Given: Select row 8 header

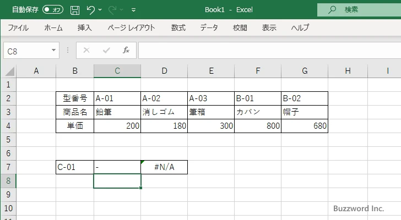Looking at the screenshot, I should point(8,181).
